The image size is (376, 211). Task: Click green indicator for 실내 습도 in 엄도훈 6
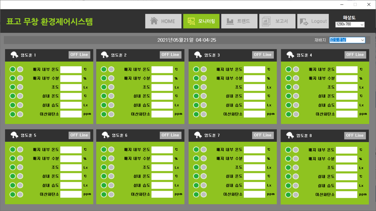point(104,186)
